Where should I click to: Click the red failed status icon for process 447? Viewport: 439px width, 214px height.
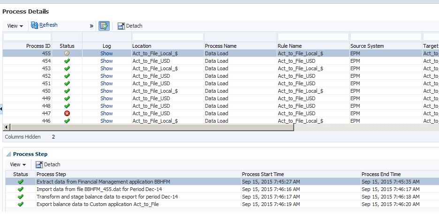tap(67, 113)
